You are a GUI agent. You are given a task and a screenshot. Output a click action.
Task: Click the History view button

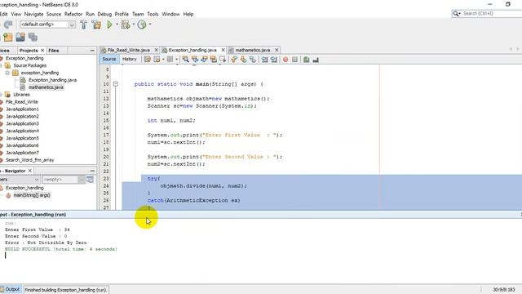coord(130,60)
